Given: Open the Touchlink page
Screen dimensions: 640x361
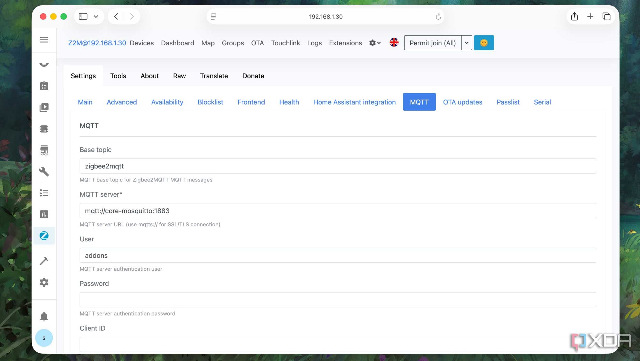Looking at the screenshot, I should point(286,43).
